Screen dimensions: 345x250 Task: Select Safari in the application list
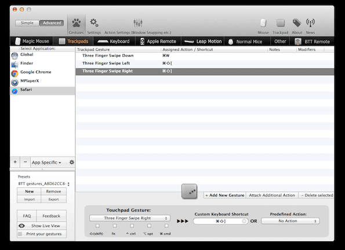pos(42,90)
